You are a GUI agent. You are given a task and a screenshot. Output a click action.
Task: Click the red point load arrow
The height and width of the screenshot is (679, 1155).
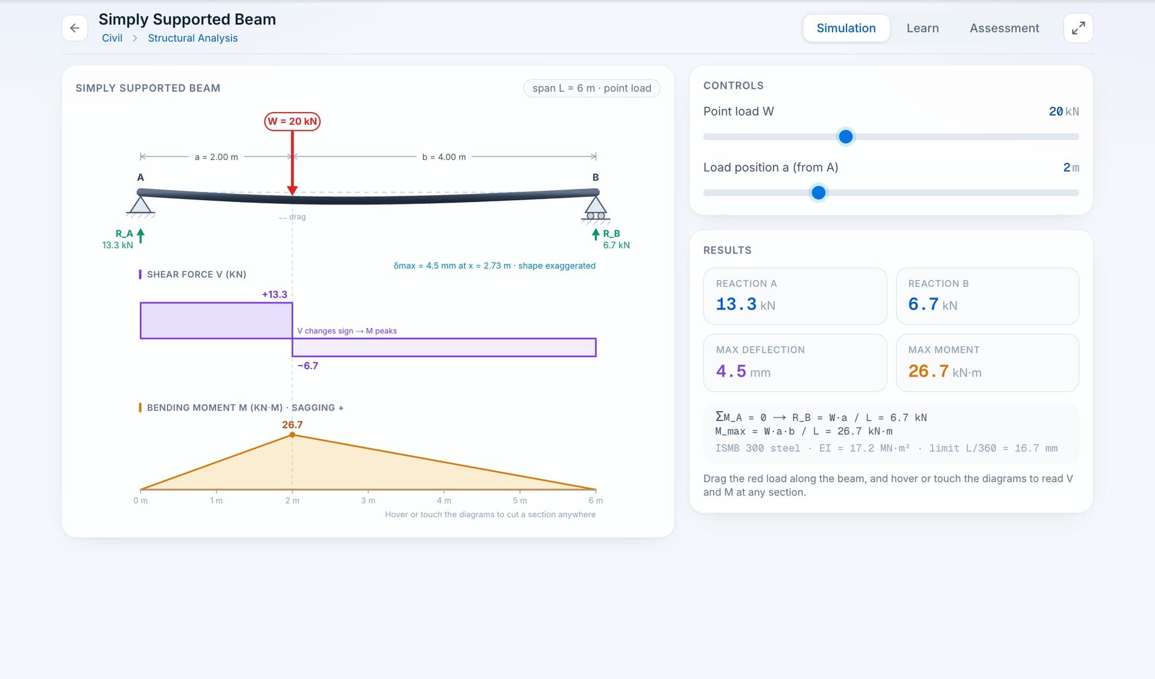[292, 163]
